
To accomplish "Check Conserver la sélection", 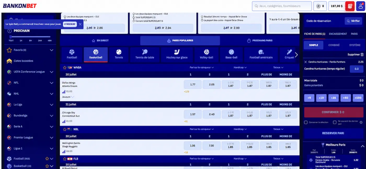I will pos(306,122).
